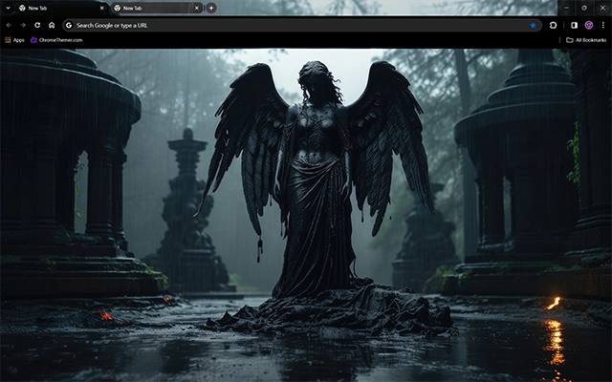Viewport: 612px width, 382px height.
Task: Focus the Search Google or type a URL field
Action: [302, 26]
